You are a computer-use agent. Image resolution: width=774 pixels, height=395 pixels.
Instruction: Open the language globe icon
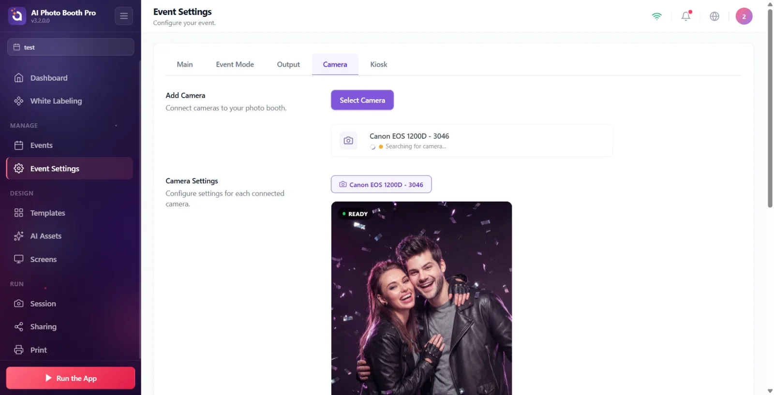(714, 16)
